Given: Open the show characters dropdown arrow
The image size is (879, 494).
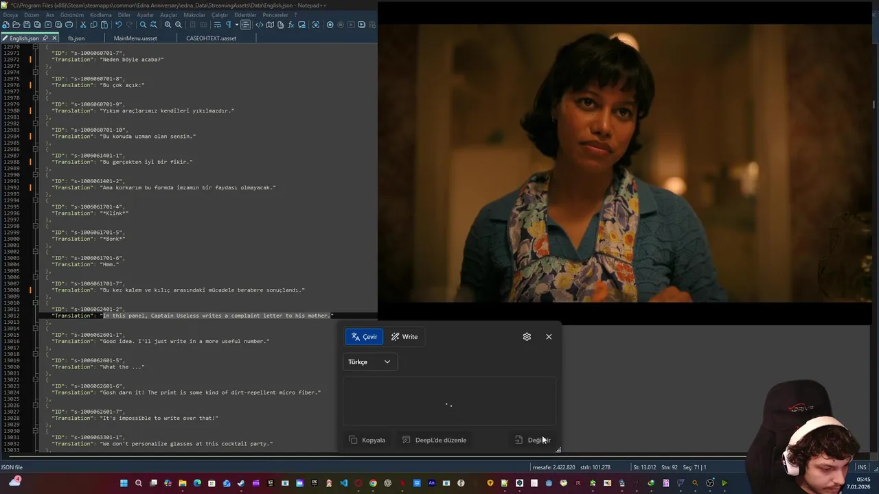Looking at the screenshot, I should tap(237, 25).
